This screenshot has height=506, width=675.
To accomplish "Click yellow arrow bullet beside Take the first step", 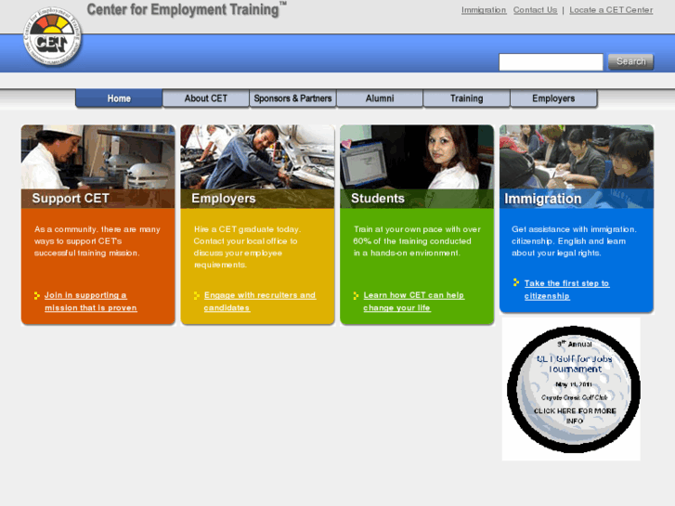I will pos(516,282).
